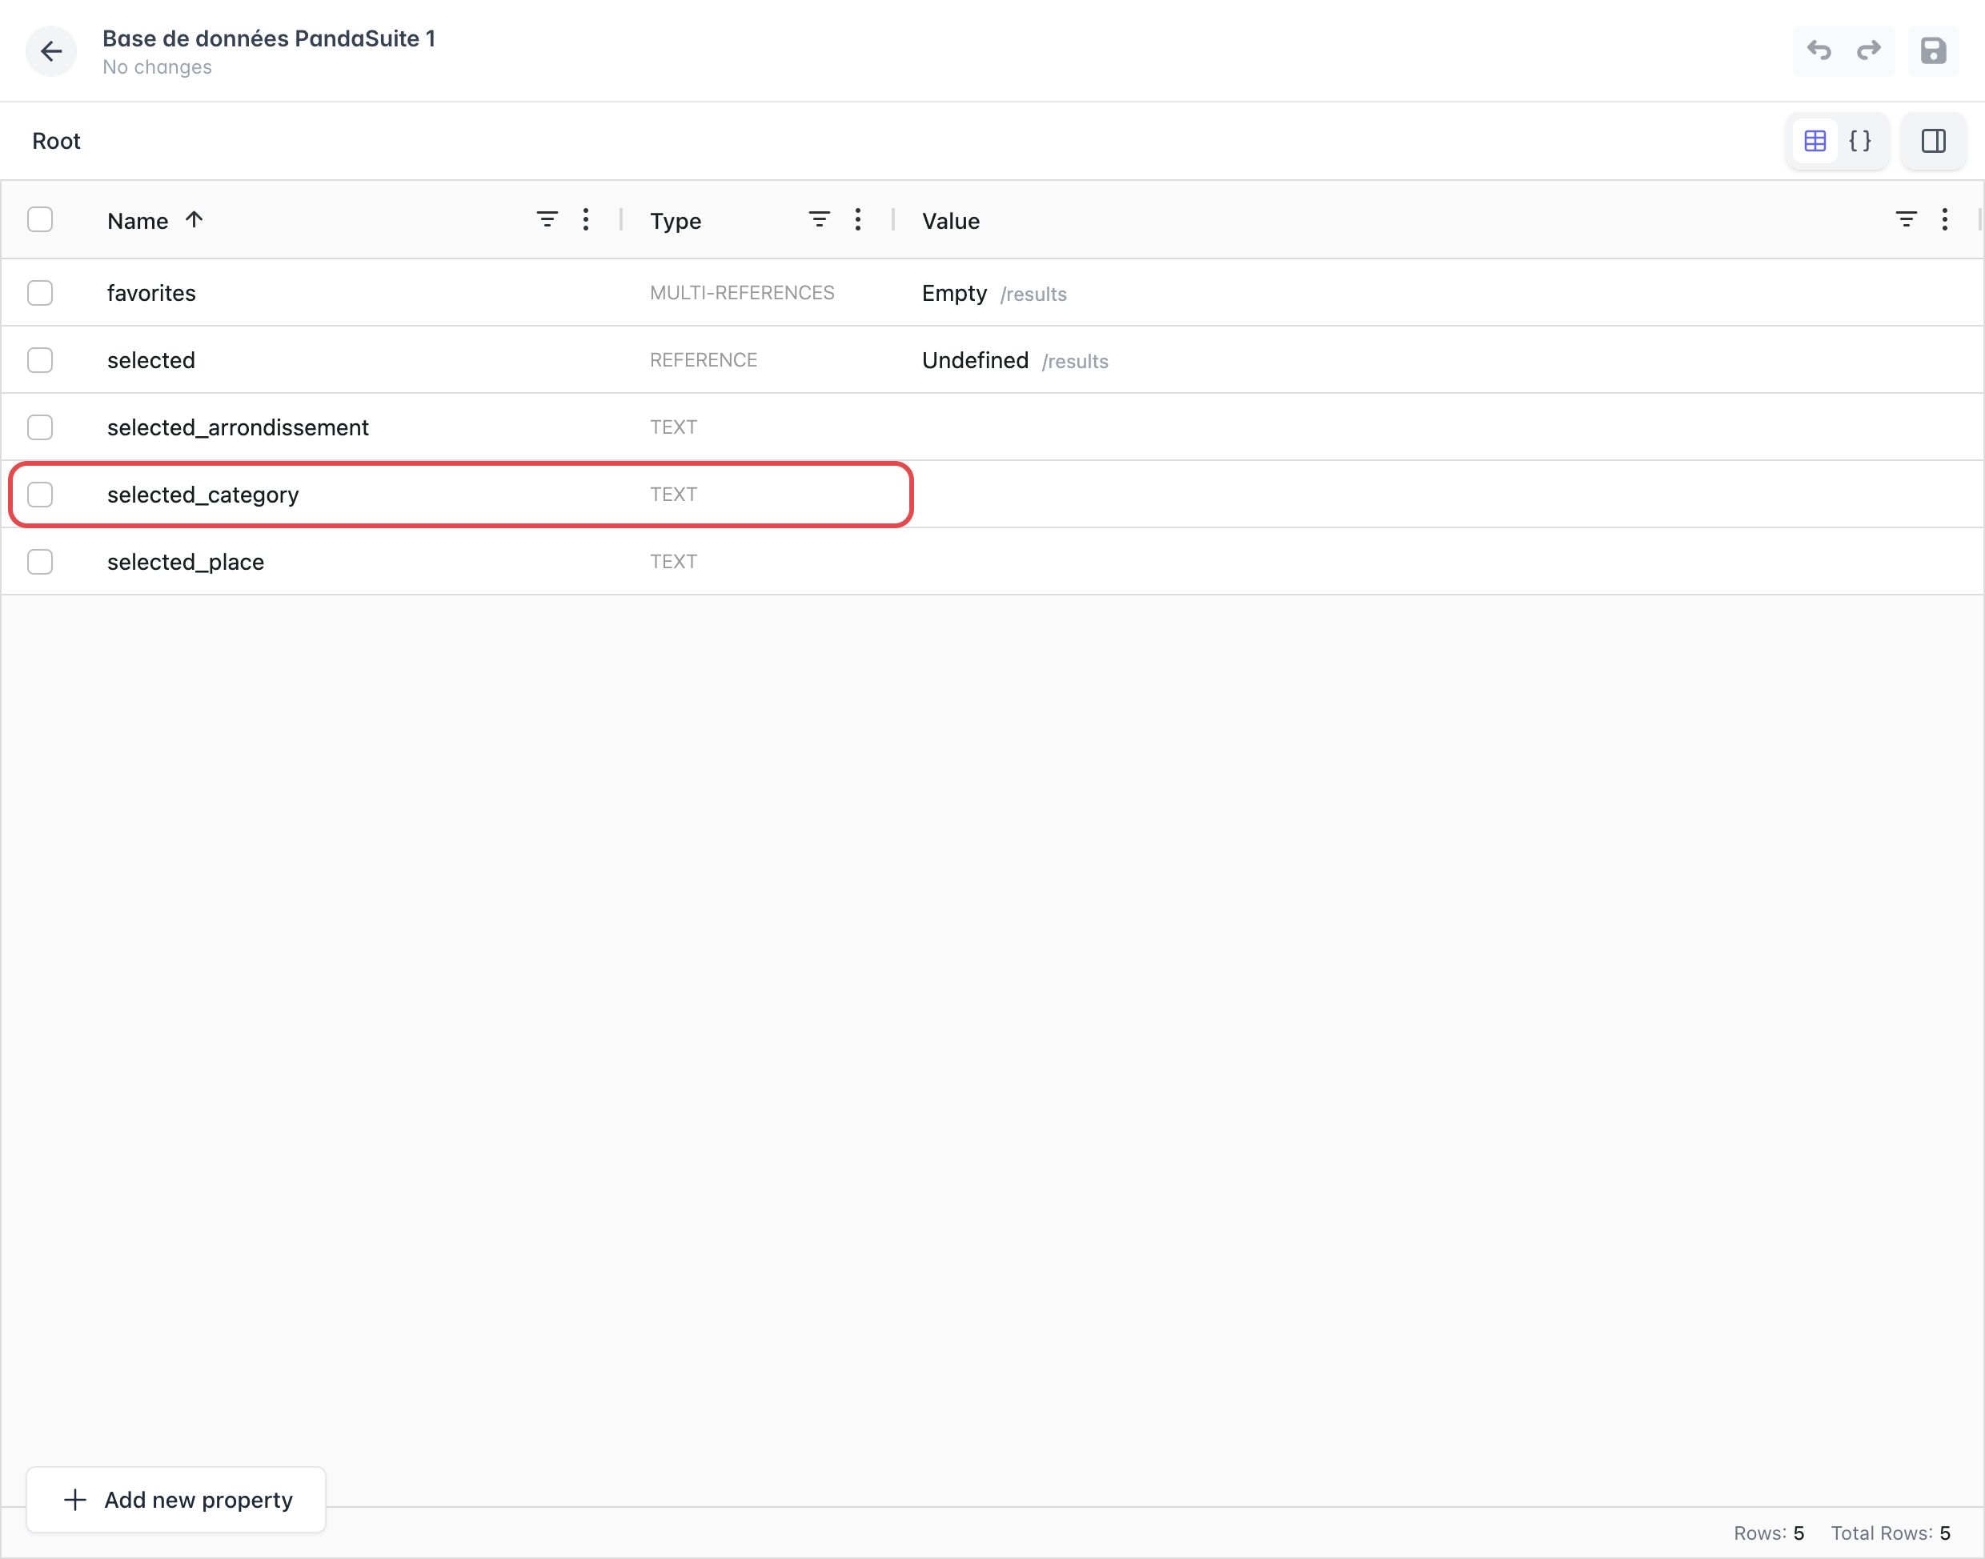The height and width of the screenshot is (1559, 1985).
Task: Switch to JSON braces view
Action: pyautogui.click(x=1860, y=141)
